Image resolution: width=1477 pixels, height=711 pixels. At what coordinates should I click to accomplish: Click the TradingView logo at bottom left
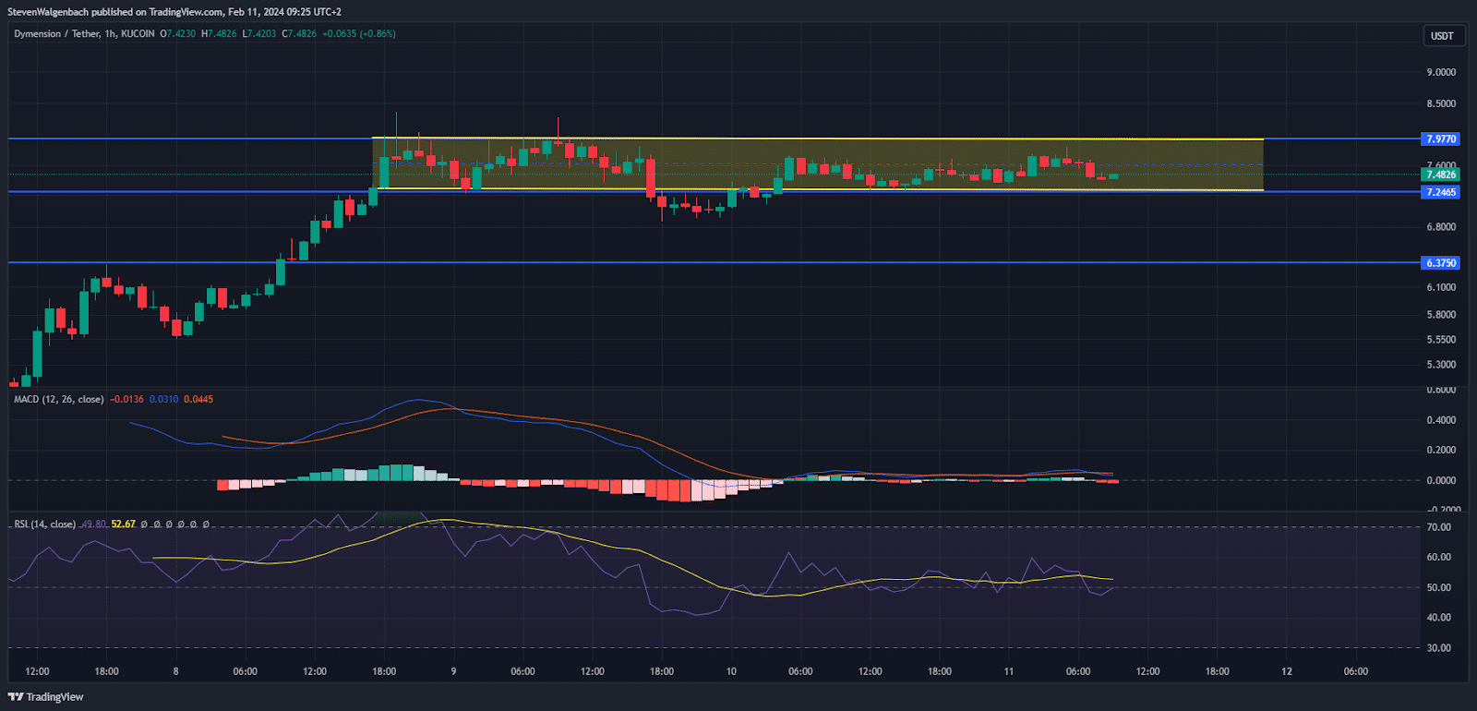point(46,697)
